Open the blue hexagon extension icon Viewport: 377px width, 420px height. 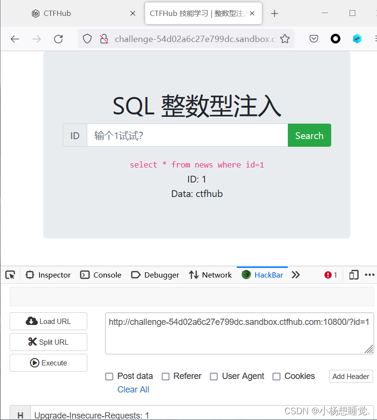point(357,39)
